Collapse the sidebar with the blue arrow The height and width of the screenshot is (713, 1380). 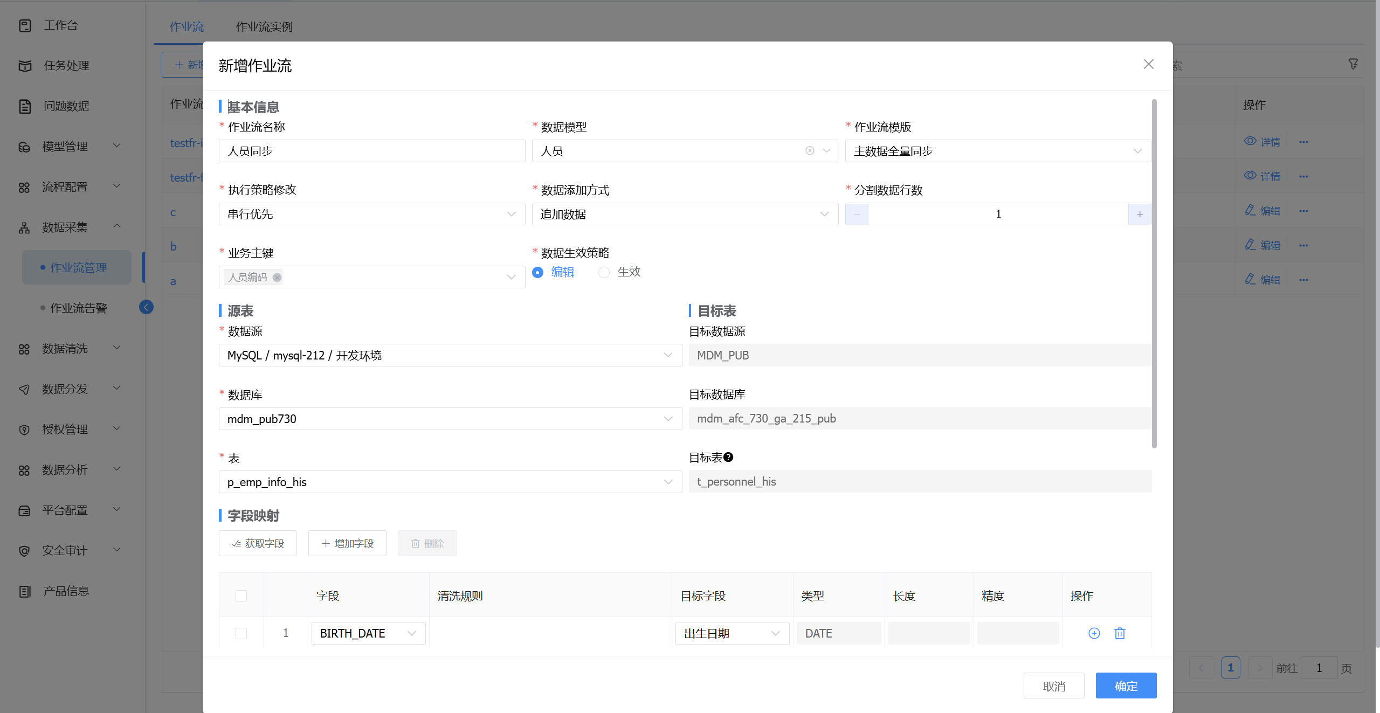click(x=146, y=307)
